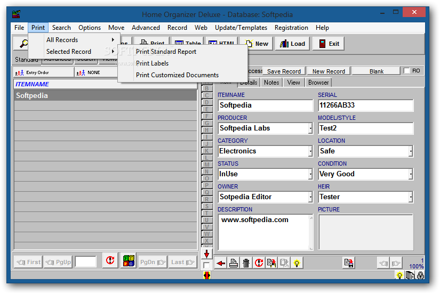Open the CONDITION dropdown arrow

[411, 174]
